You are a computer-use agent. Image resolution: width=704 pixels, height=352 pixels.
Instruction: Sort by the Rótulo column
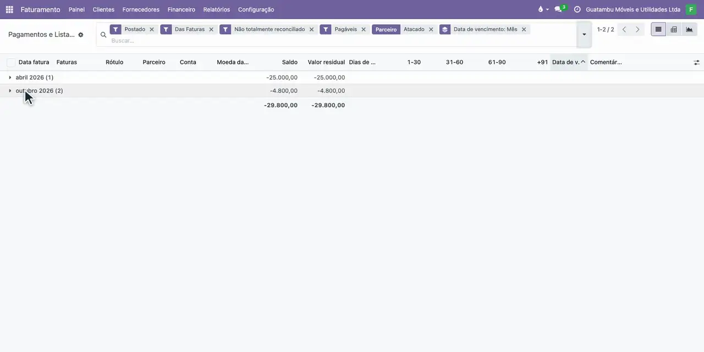coord(114,63)
